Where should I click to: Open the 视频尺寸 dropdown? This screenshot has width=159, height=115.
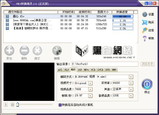90,83
